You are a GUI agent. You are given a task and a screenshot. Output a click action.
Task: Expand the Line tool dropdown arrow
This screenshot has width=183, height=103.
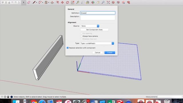(37, 3)
